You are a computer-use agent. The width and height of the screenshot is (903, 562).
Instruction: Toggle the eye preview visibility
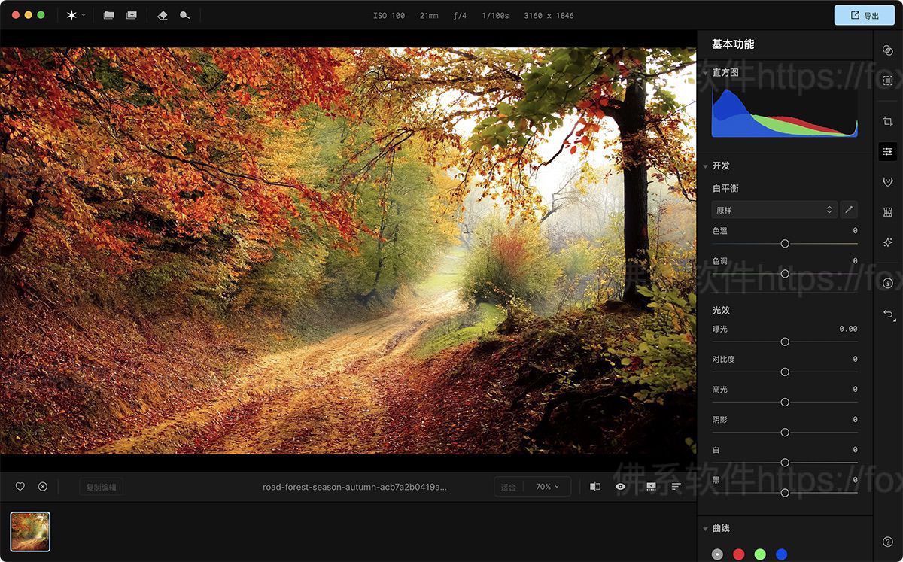click(620, 487)
